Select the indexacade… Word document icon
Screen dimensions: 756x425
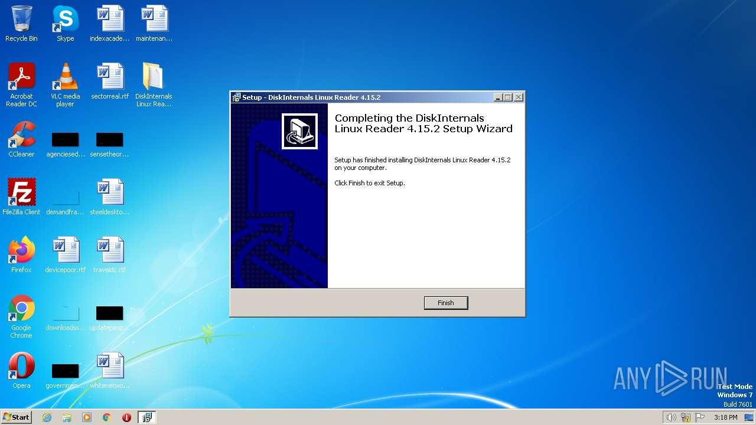coord(110,24)
